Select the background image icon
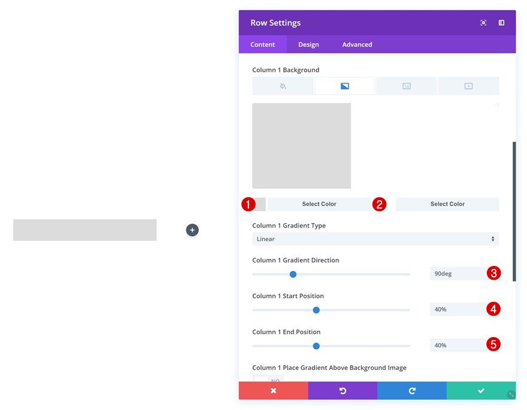 [x=406, y=85]
